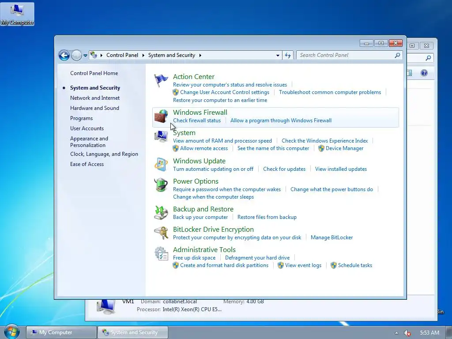Click the Windows Firewall brick wall icon

coord(161,116)
